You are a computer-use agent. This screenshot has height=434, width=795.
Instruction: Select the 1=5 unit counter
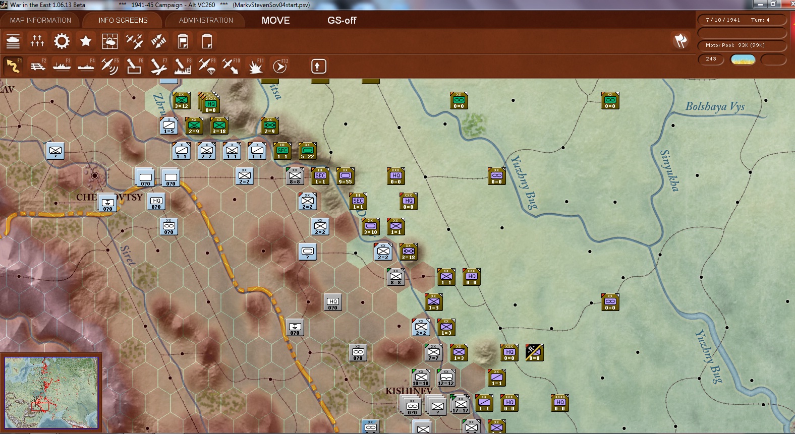[169, 126]
